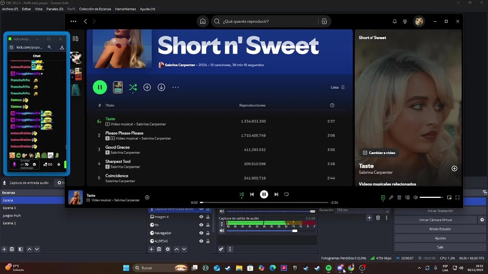Image resolution: width=488 pixels, height=274 pixels.
Task: Open OBS Herramientas menu
Action: (125, 9)
